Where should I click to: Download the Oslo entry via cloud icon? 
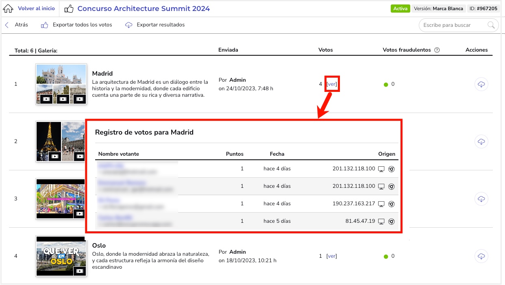(x=481, y=256)
